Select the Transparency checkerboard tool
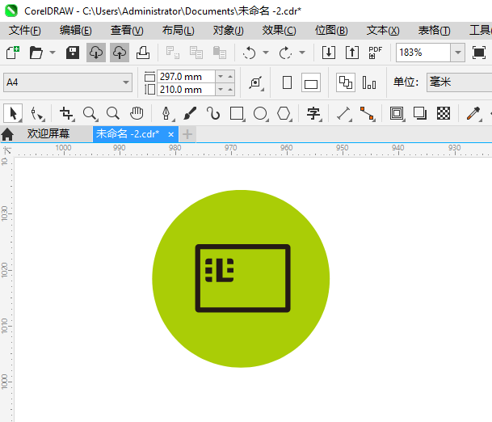Image resolution: width=492 pixels, height=422 pixels. coord(444,113)
